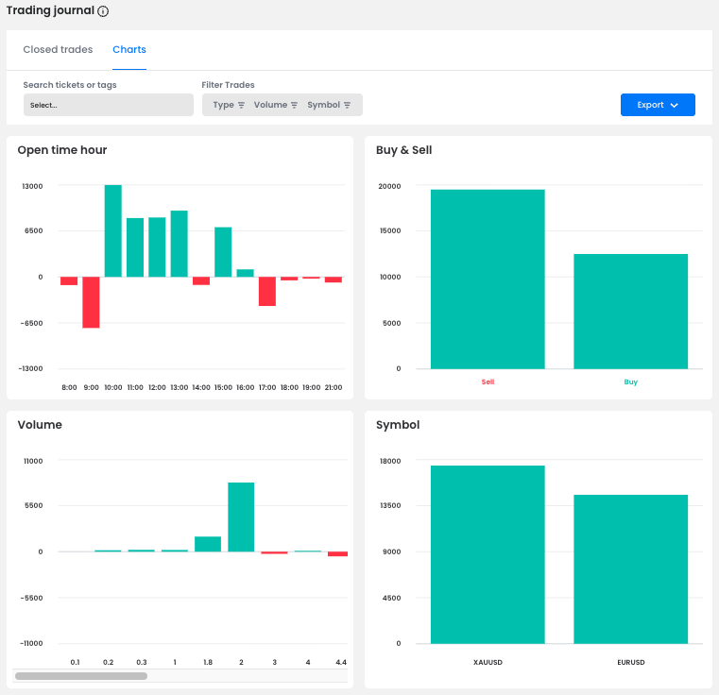Image resolution: width=719 pixels, height=695 pixels.
Task: Select the Charts tab
Action: click(x=128, y=50)
